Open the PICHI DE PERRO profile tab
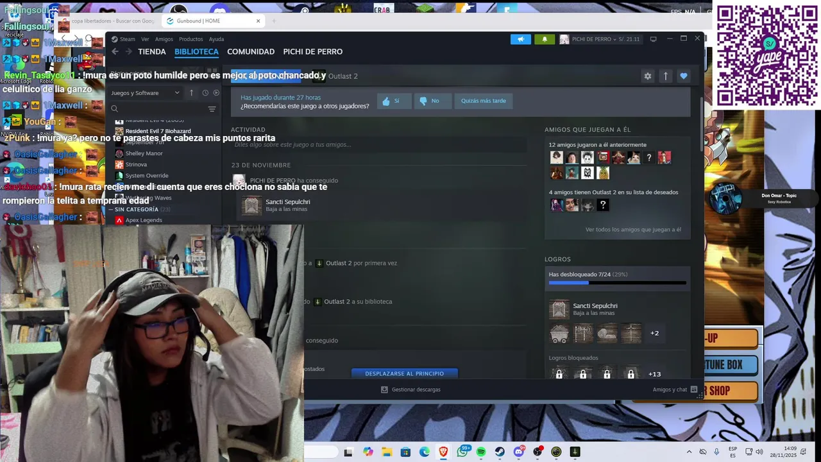Screen dimensions: 821x462 [313, 52]
